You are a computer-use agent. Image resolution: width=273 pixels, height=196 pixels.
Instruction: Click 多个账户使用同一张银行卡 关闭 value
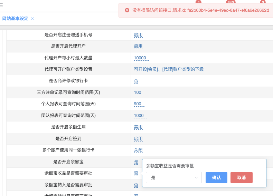coord(138,150)
